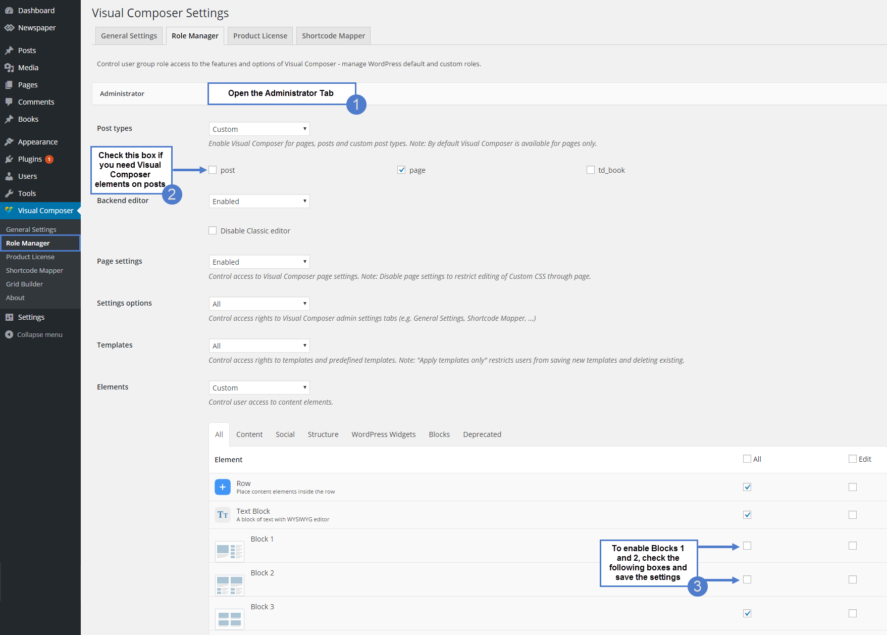The height and width of the screenshot is (635, 887).
Task: Click the Dashboard gauge icon
Action: point(9,11)
